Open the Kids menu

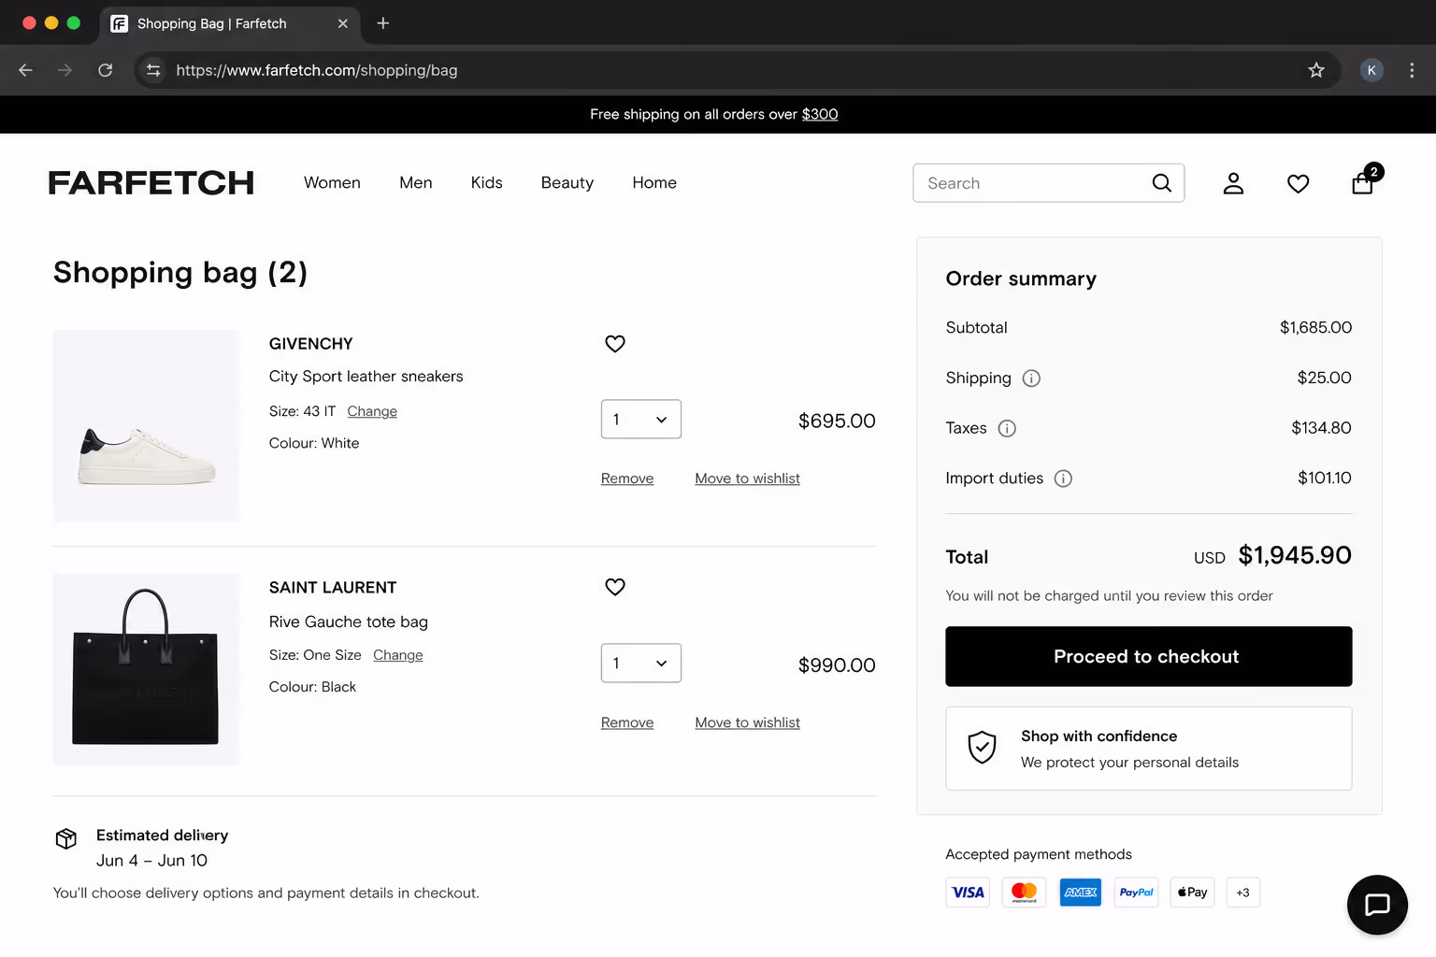[x=486, y=183]
